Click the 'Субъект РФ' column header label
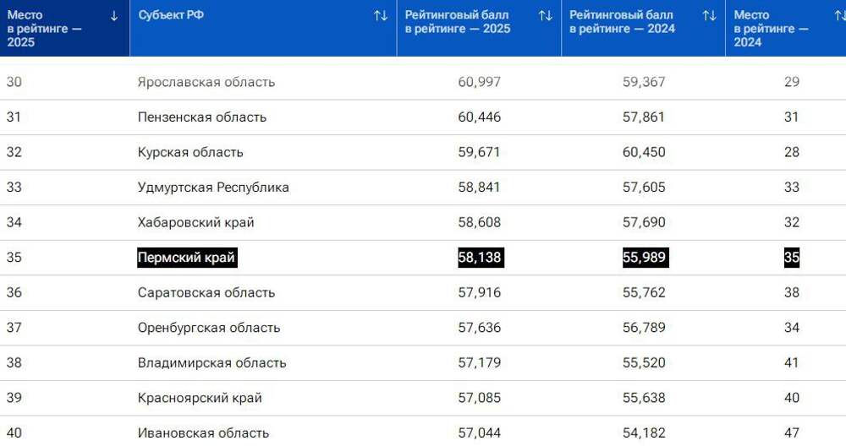846x446 pixels. click(x=171, y=15)
